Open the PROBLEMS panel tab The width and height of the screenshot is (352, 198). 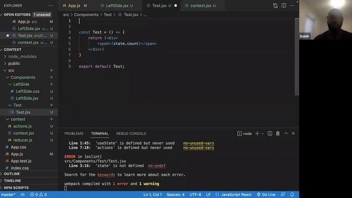[x=74, y=134]
